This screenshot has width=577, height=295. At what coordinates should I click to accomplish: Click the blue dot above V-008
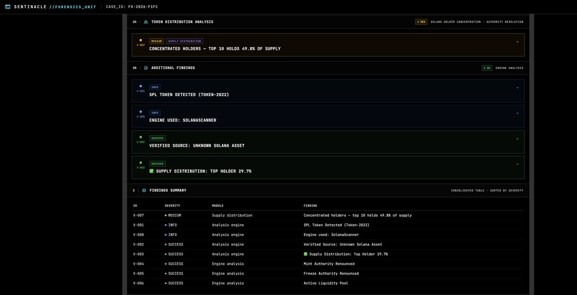pos(140,111)
